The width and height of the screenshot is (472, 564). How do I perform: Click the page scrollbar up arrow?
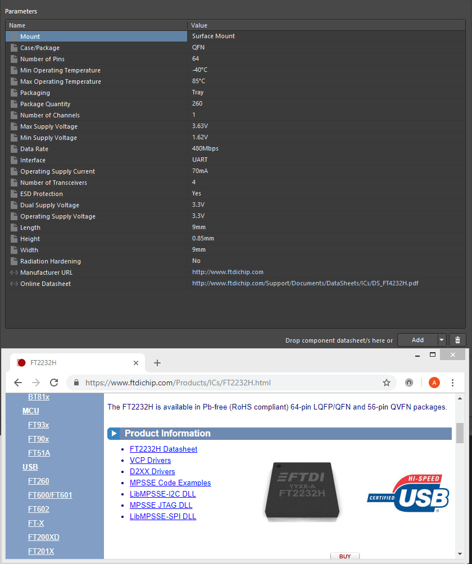460,398
